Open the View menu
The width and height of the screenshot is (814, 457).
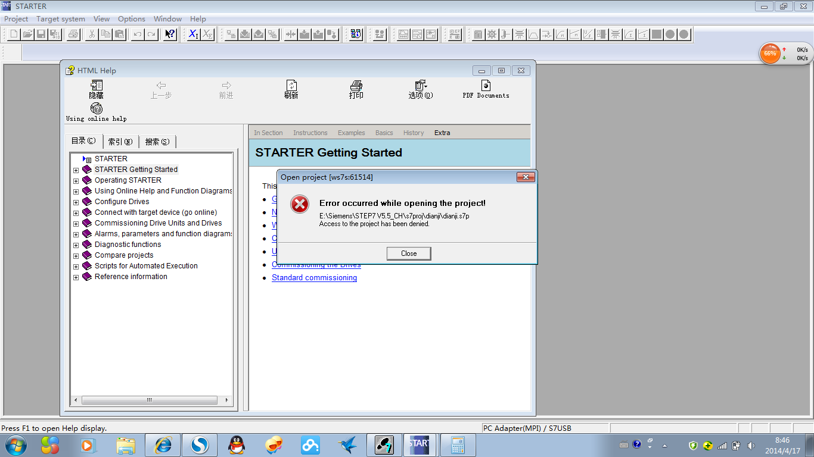[102, 19]
